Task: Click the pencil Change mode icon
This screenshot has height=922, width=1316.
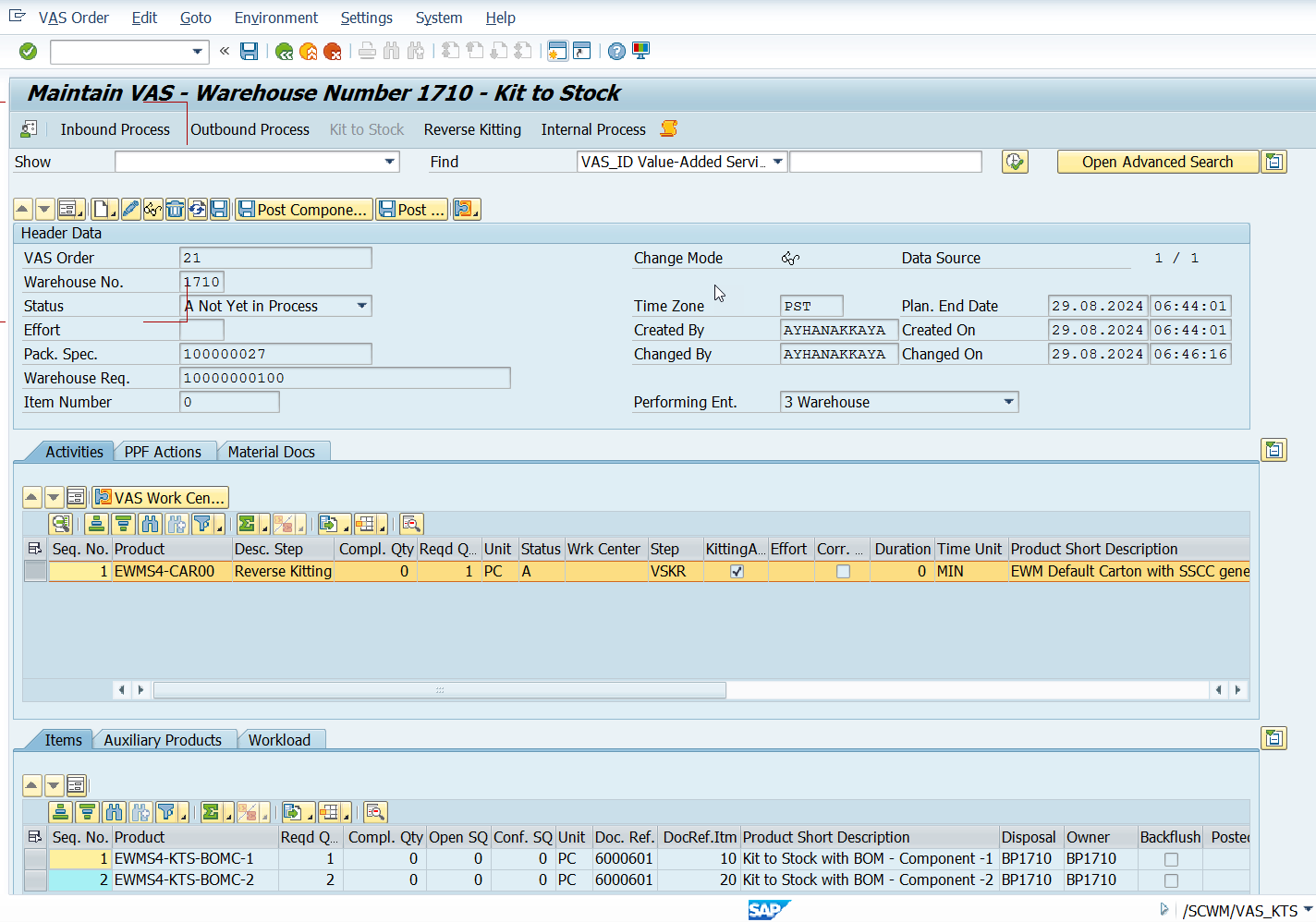Action: [x=130, y=210]
